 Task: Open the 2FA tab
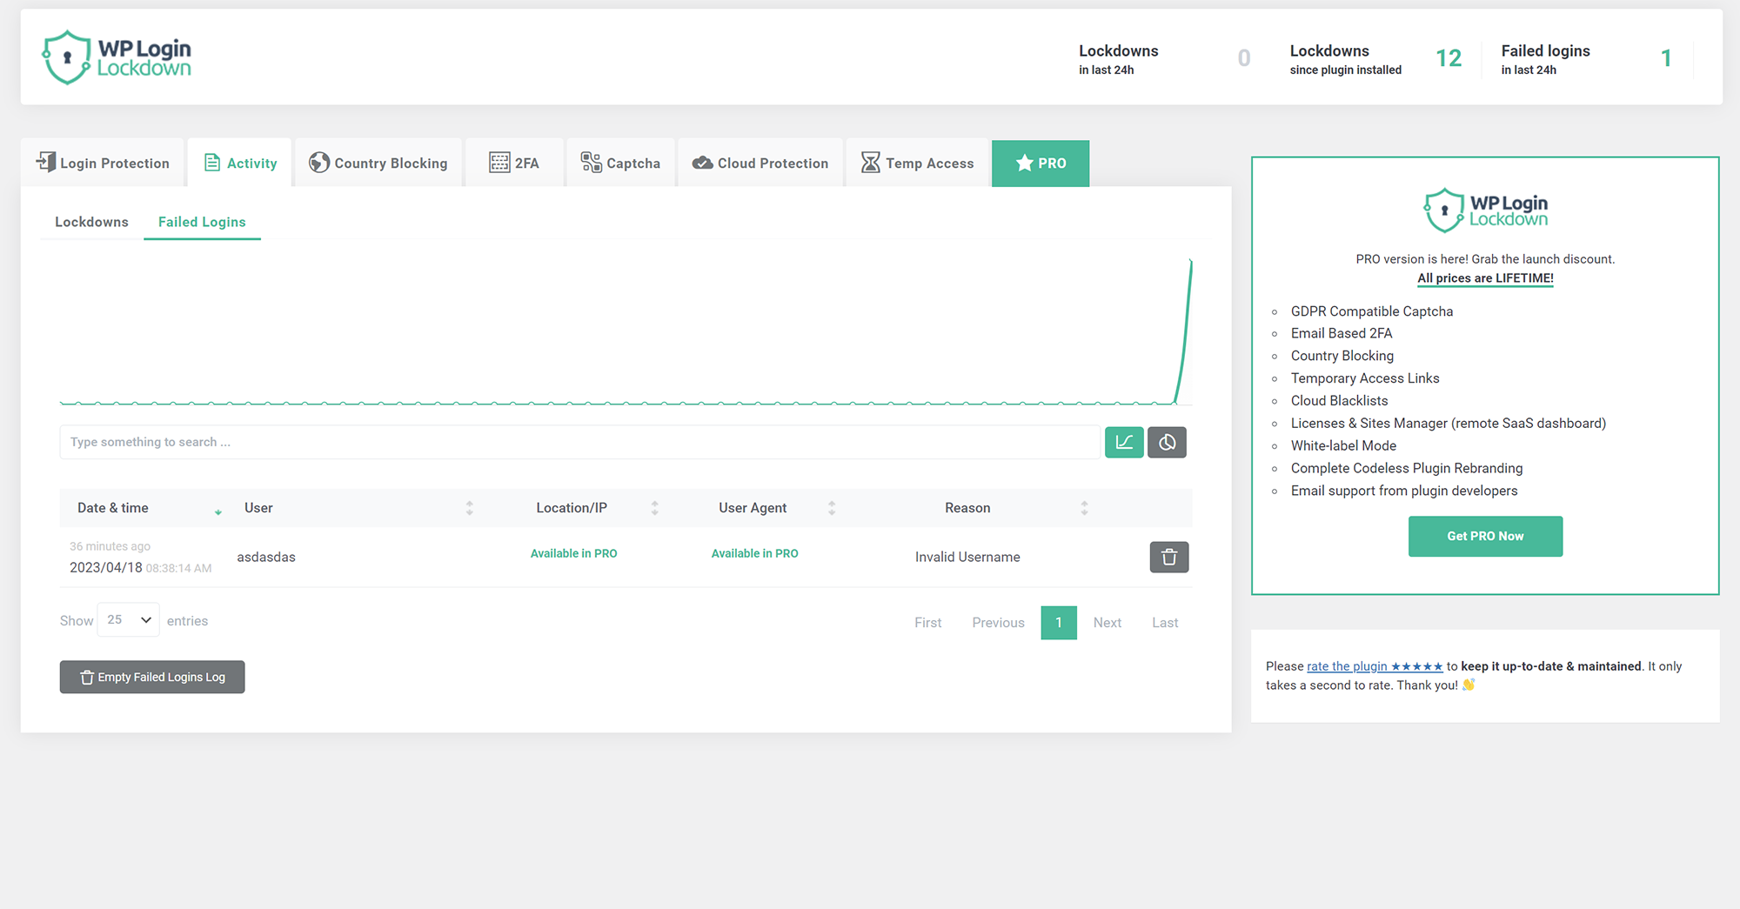pyautogui.click(x=514, y=163)
